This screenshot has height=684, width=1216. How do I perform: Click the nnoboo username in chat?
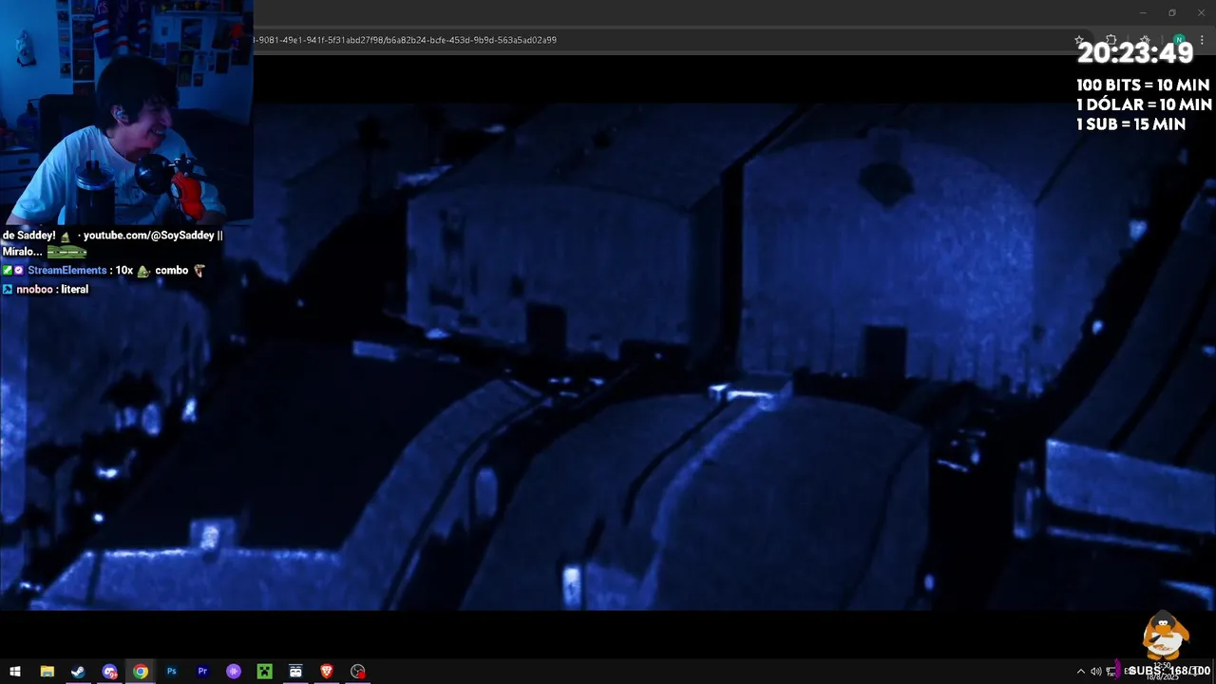click(x=34, y=290)
